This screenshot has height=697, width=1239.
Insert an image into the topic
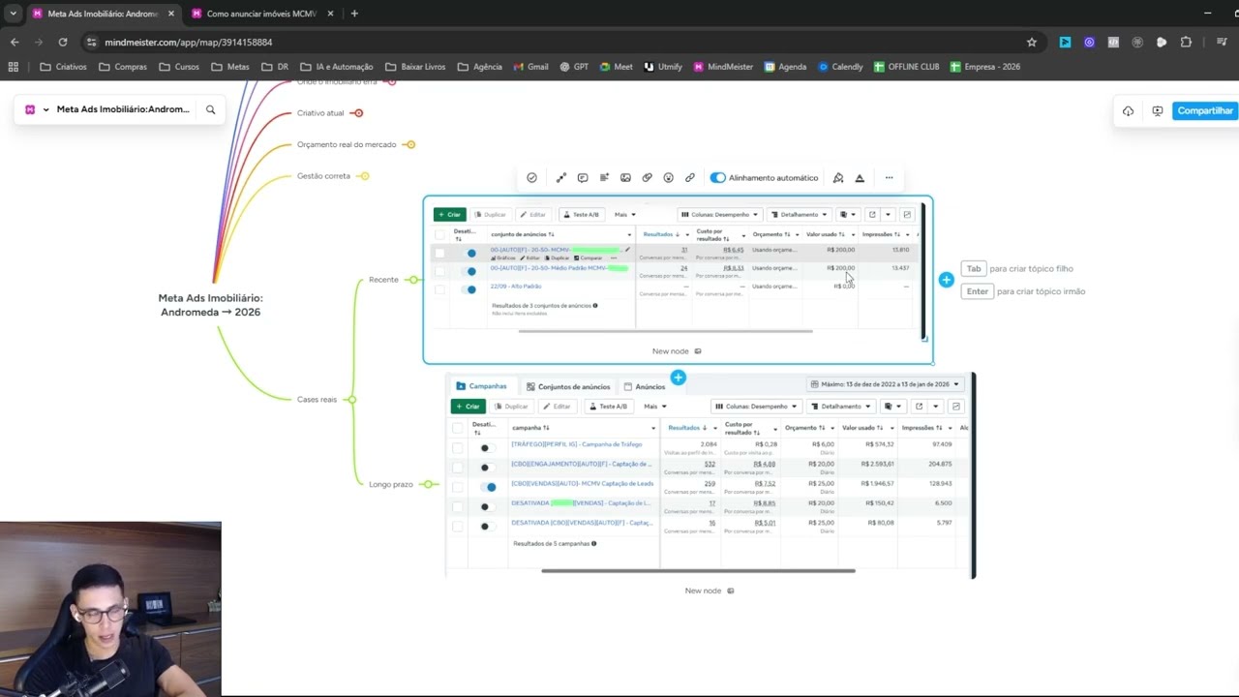coord(625,178)
